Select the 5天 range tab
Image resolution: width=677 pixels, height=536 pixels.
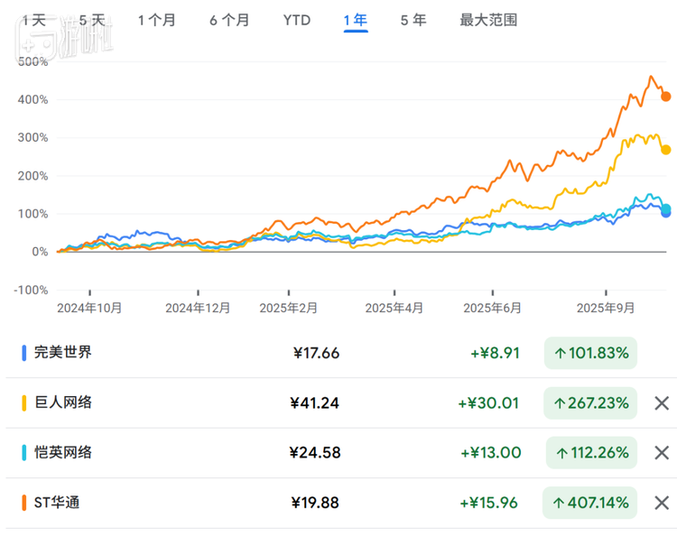[91, 20]
